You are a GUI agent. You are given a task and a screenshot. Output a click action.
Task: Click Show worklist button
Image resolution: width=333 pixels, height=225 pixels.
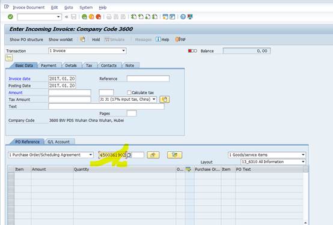point(61,40)
